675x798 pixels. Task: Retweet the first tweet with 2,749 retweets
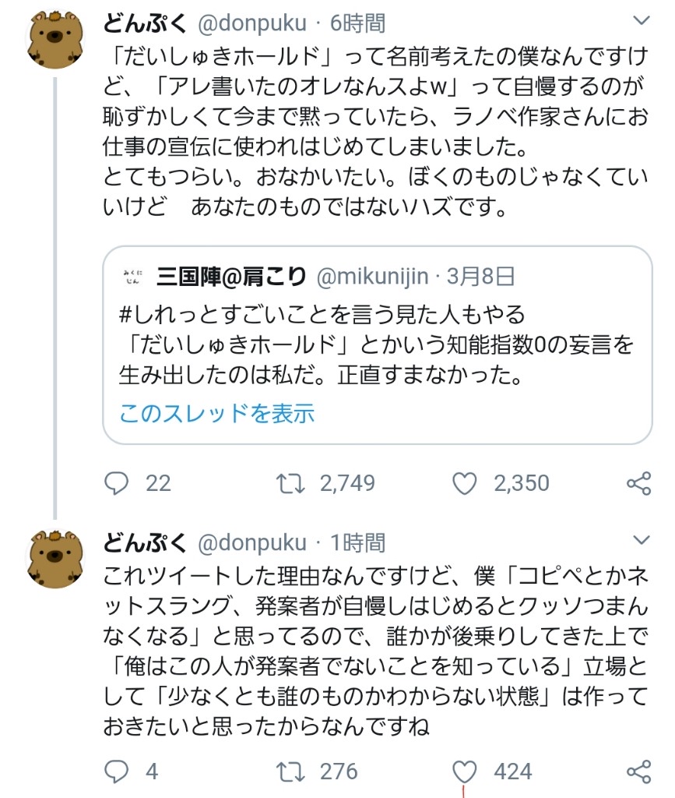click(291, 484)
